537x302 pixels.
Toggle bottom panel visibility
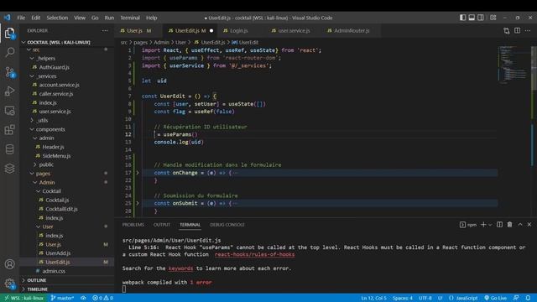[472, 18]
